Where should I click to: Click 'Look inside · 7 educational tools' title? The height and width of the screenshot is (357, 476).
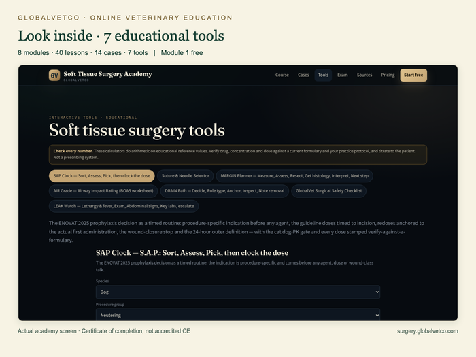[x=121, y=36]
